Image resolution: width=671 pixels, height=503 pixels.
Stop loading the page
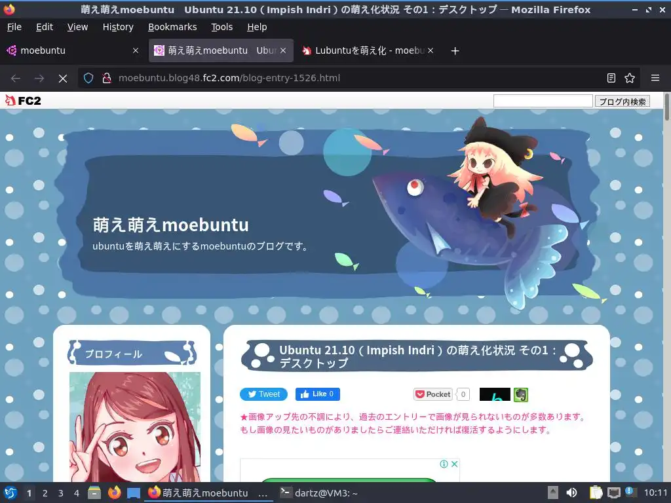coord(63,79)
